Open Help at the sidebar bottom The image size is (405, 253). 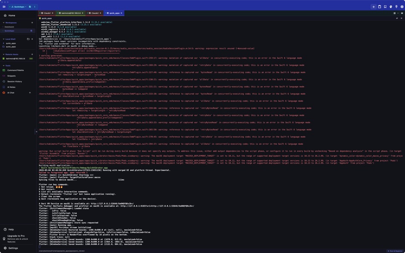[x=17, y=229]
